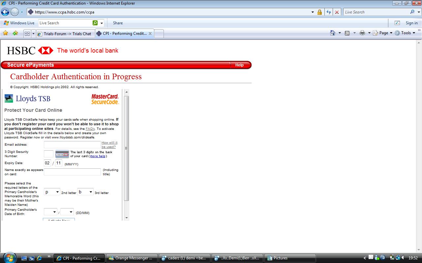Click the address bar URL field
Viewport: 422px width, 263px height.
168,12
